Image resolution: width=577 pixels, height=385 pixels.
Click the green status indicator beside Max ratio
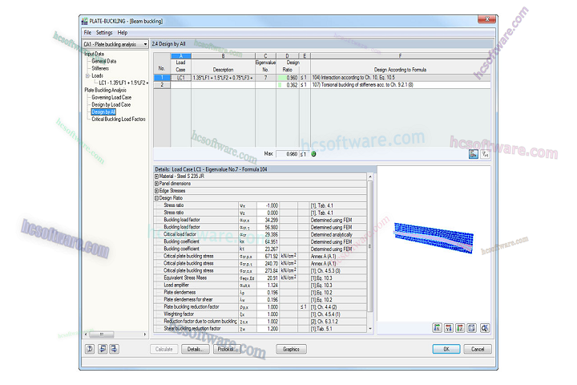point(313,154)
